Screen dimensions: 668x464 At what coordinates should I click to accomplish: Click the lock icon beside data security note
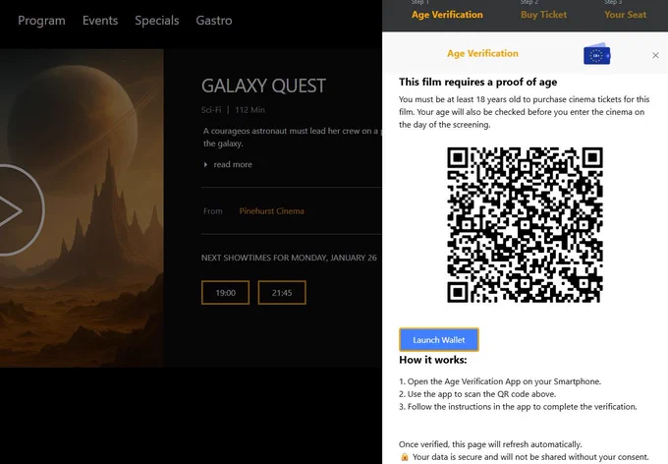405,457
